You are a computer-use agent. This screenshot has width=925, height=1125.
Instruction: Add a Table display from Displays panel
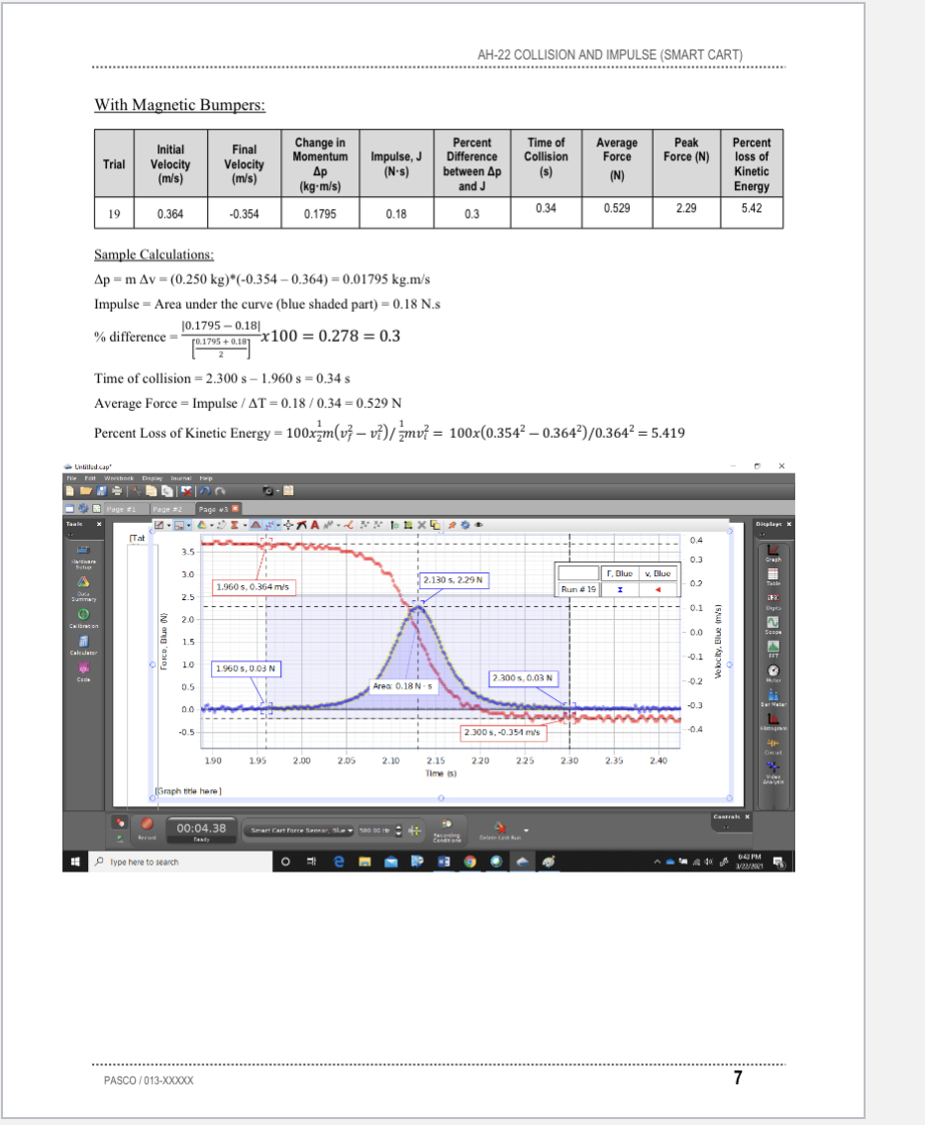tap(772, 575)
